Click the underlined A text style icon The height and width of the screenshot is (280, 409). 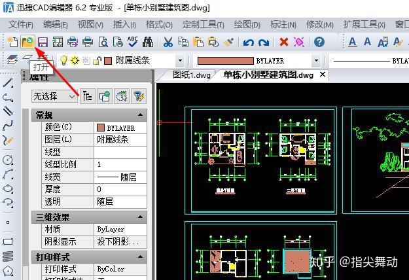[x=353, y=42]
